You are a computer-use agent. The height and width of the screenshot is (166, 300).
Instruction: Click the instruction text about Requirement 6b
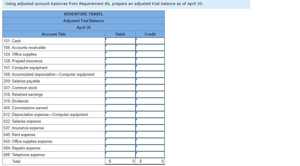click(x=104, y=3)
